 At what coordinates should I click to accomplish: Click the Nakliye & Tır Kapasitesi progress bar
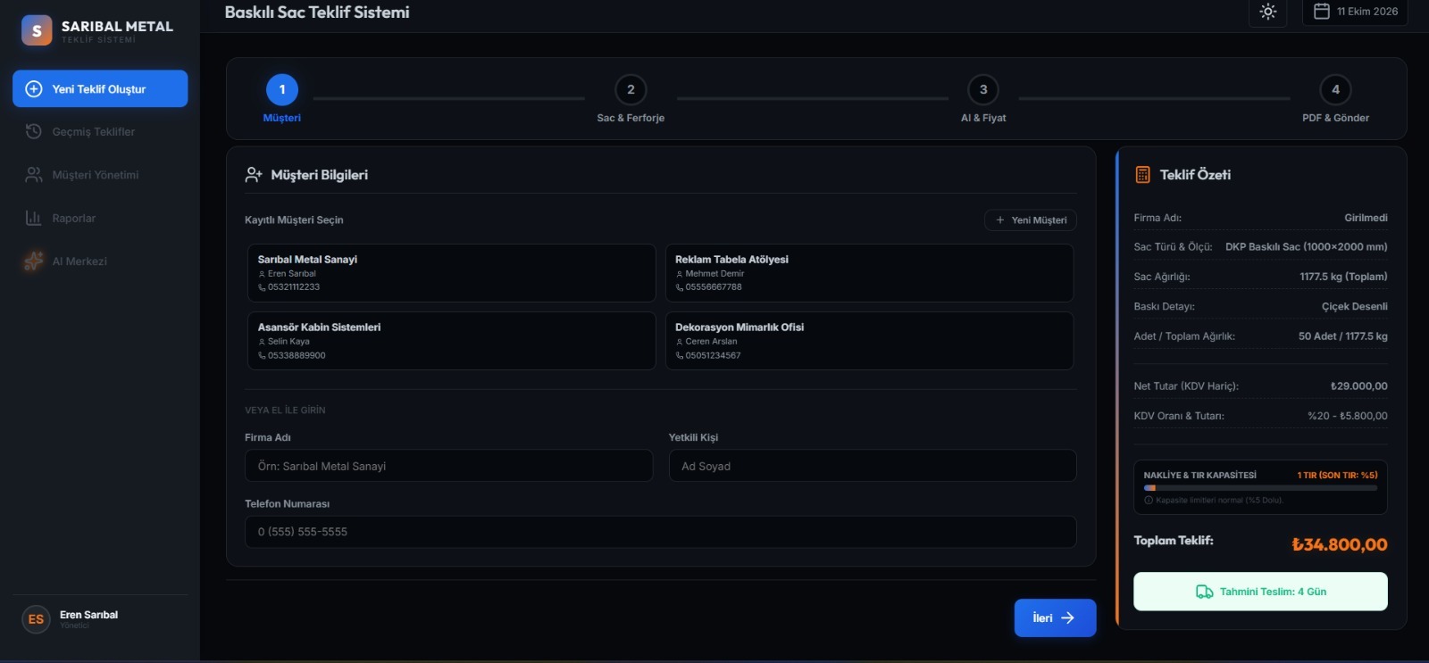pos(1260,488)
